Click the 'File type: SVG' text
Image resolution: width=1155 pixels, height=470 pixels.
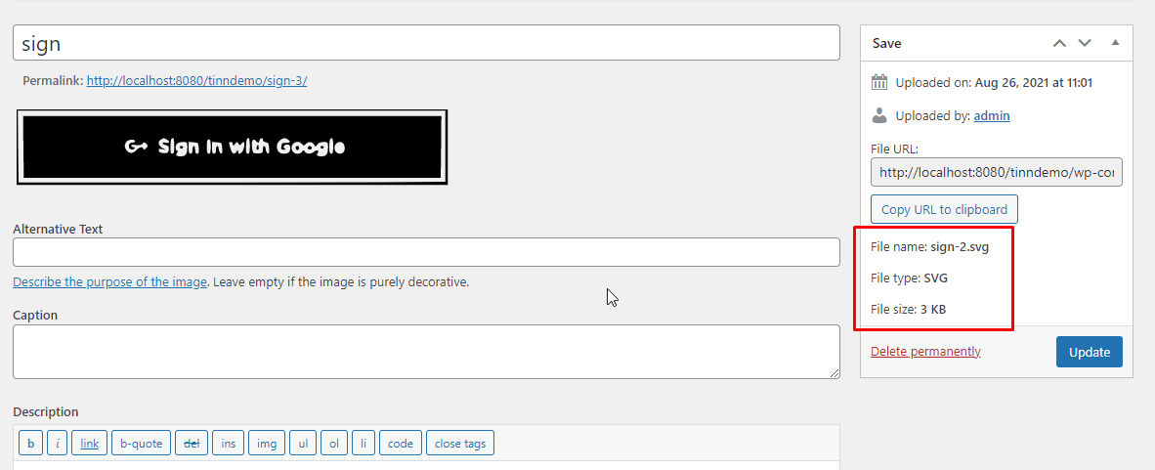tap(911, 278)
